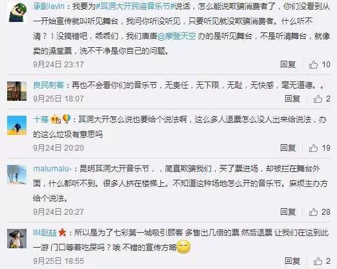The height and width of the screenshot is (269, 337).
Task: Open malumalu- username link
Action: click(52, 169)
